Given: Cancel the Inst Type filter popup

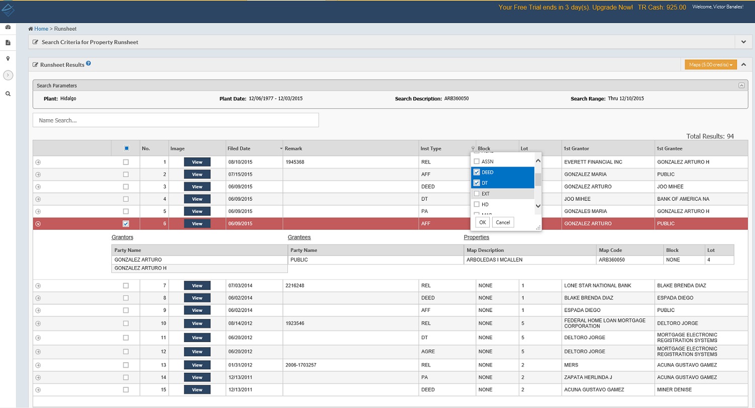Looking at the screenshot, I should click(x=503, y=222).
